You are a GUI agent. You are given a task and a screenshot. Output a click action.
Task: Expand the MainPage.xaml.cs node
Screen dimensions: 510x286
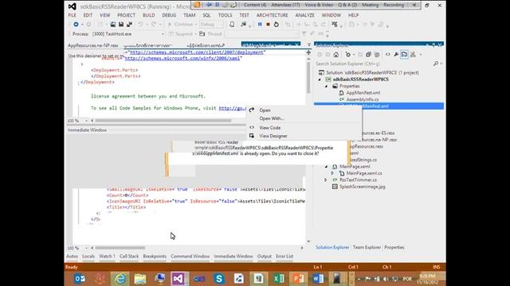pyautogui.click(x=333, y=173)
